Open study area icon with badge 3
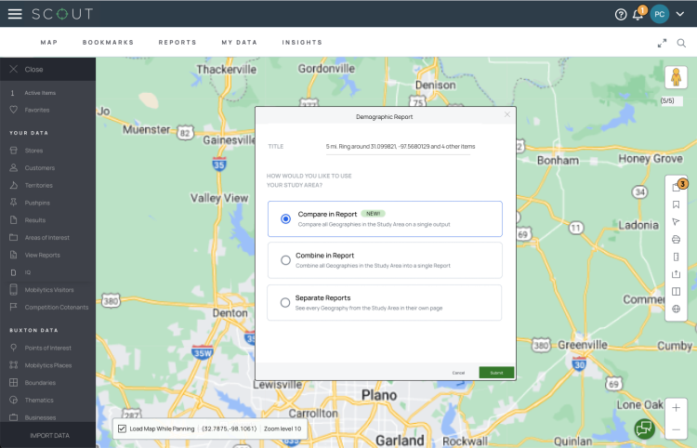Image resolution: width=697 pixels, height=448 pixels. pos(677,187)
